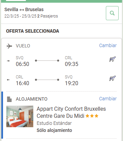Click the outbound right arrow icon
This screenshot has height=141, width=123.
(8, 61)
